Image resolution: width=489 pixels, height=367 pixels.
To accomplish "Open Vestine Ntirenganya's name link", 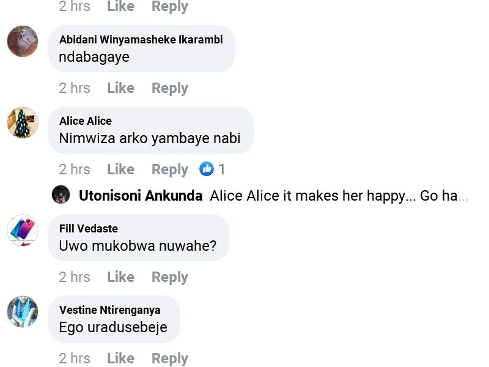I will pos(109,310).
